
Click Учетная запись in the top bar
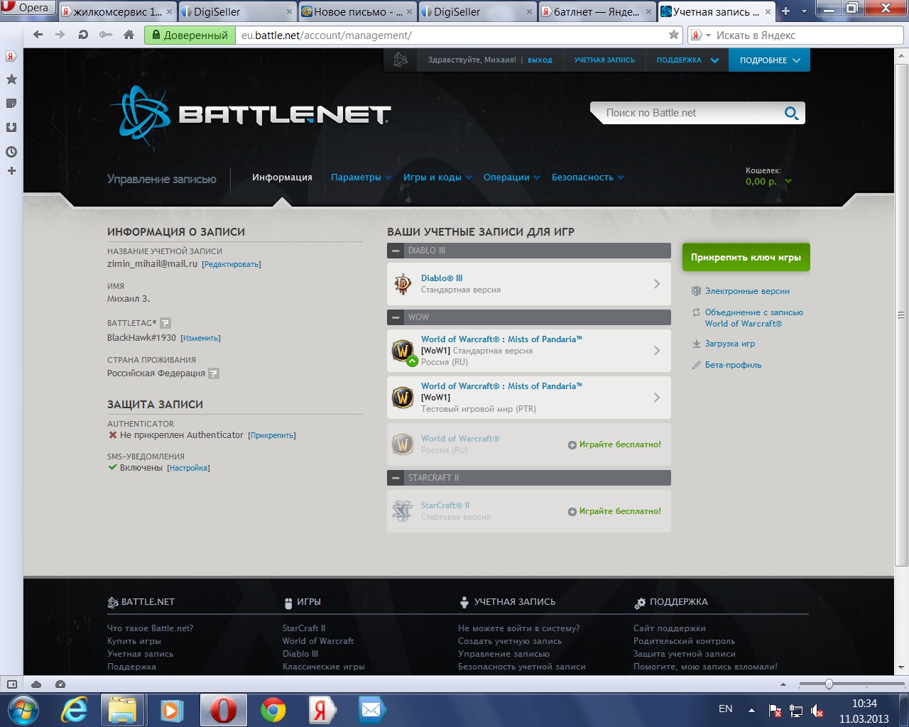(604, 60)
